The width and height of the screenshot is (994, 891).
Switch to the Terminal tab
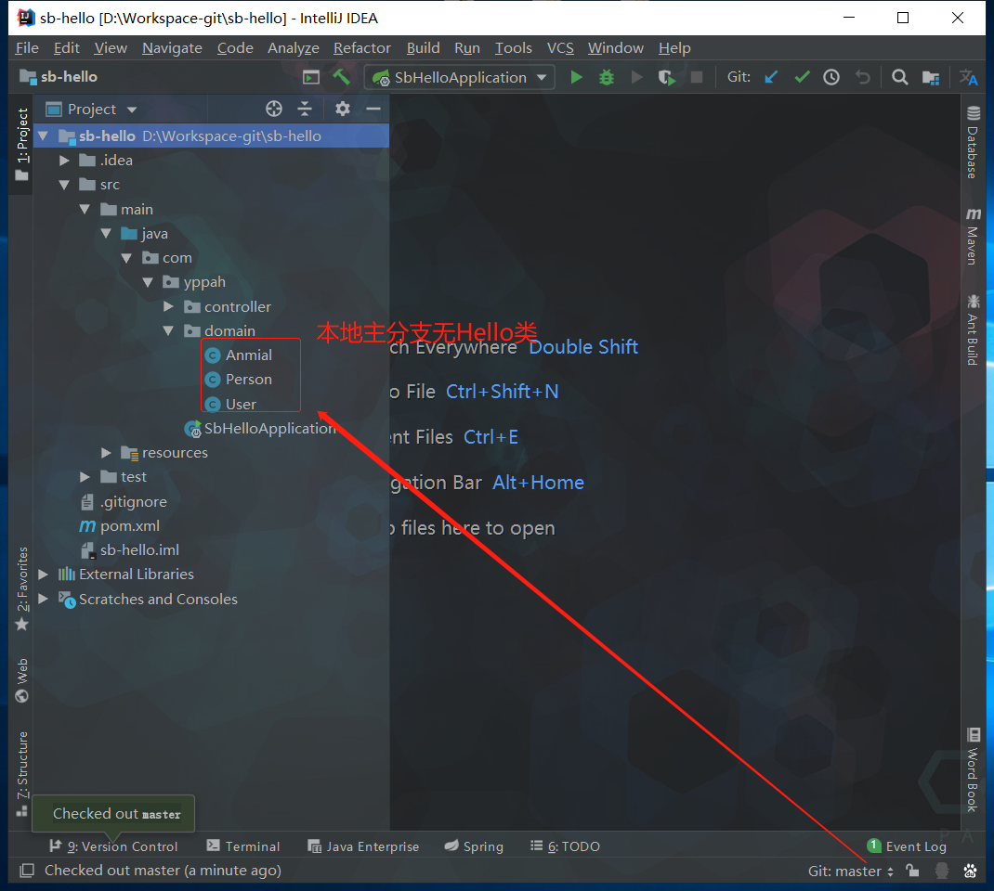pyautogui.click(x=243, y=846)
